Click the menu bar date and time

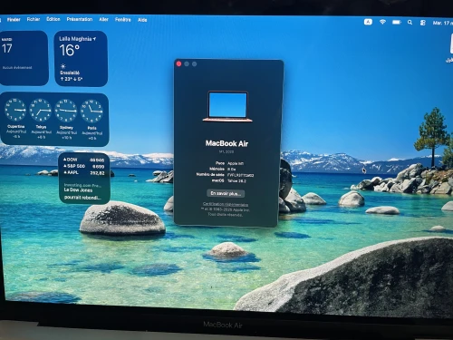pyautogui.click(x=442, y=23)
